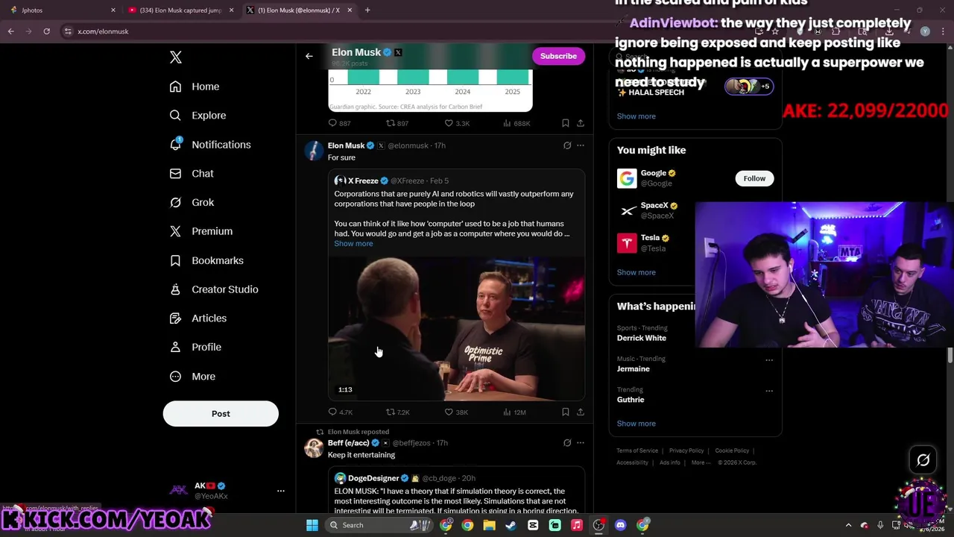Open Terms of Service footer link
The image size is (954, 537).
(x=637, y=450)
